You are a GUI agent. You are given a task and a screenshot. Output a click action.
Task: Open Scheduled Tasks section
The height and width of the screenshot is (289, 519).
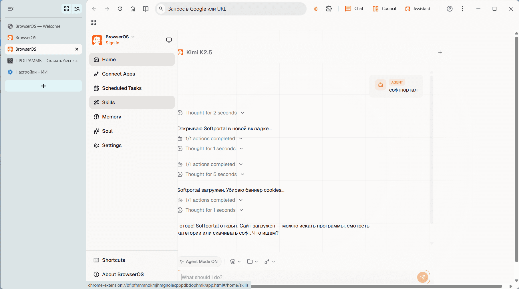(132, 88)
